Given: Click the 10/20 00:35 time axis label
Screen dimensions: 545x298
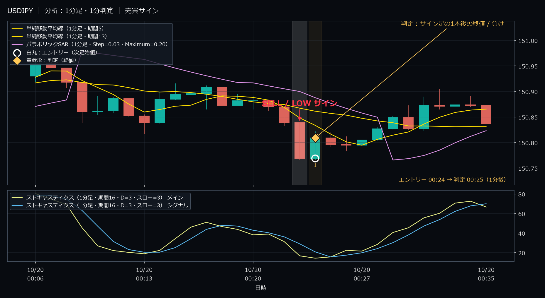Looking at the screenshot, I should point(486,274).
